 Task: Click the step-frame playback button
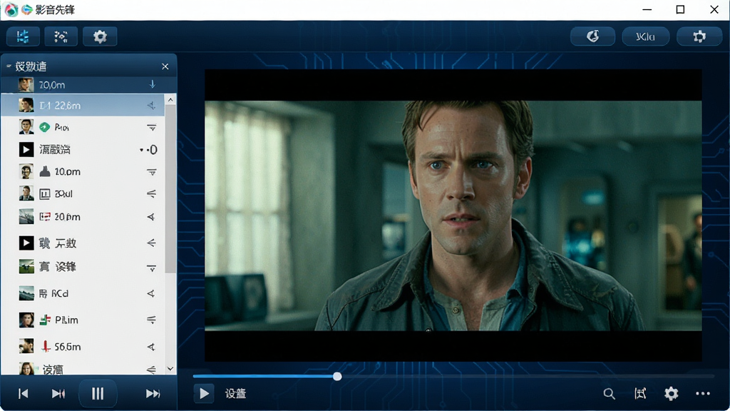[x=58, y=394]
